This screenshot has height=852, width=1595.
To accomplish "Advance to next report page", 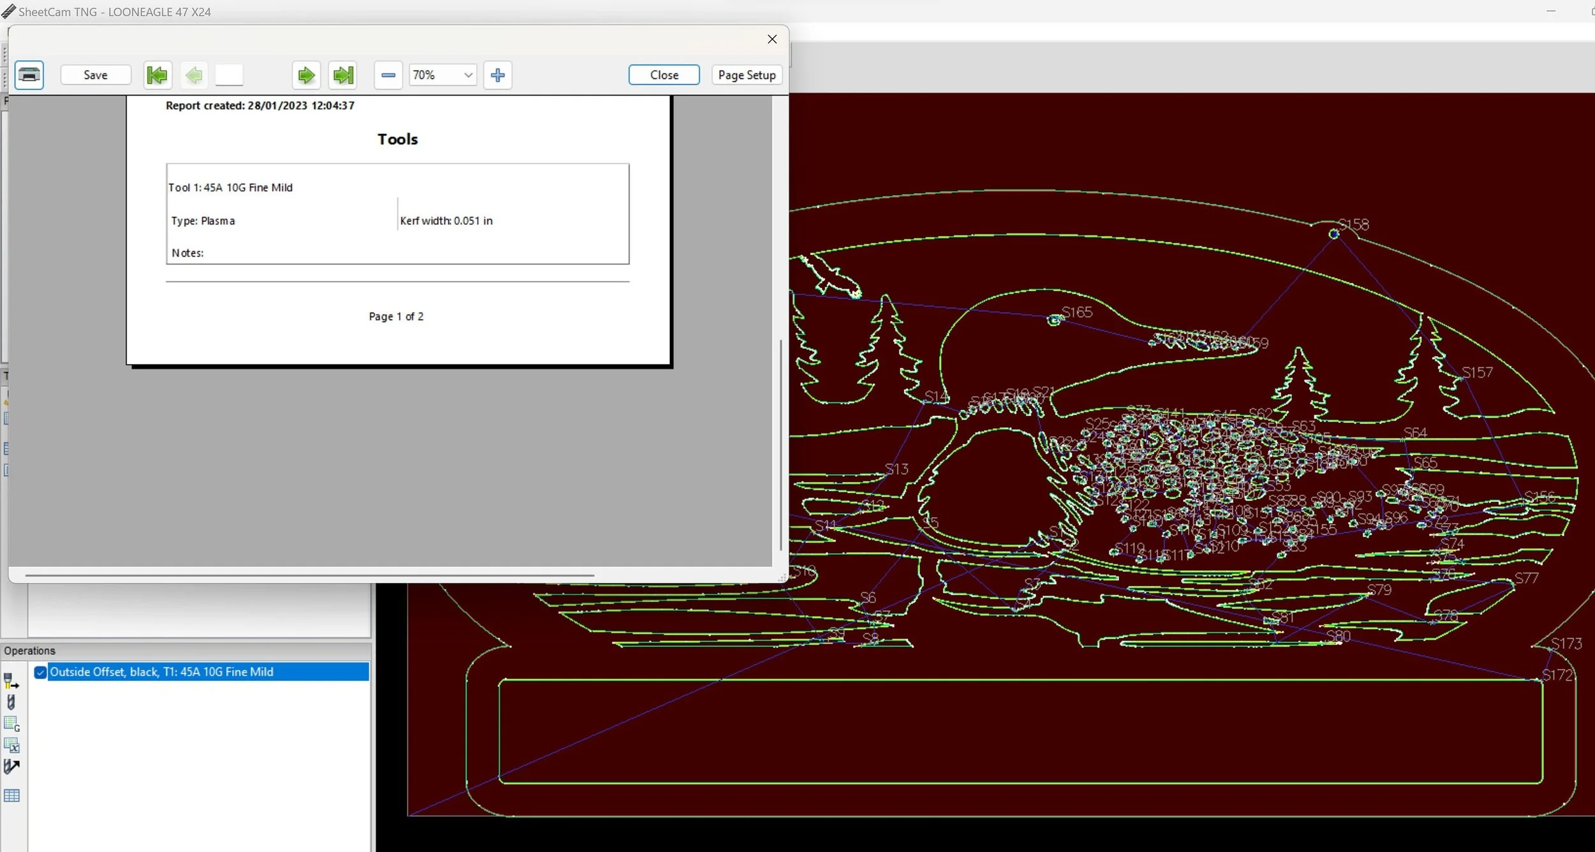I will pyautogui.click(x=306, y=75).
